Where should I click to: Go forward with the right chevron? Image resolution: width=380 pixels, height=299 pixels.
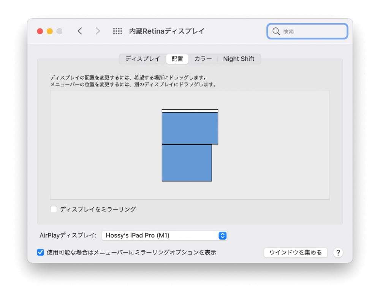click(x=98, y=31)
